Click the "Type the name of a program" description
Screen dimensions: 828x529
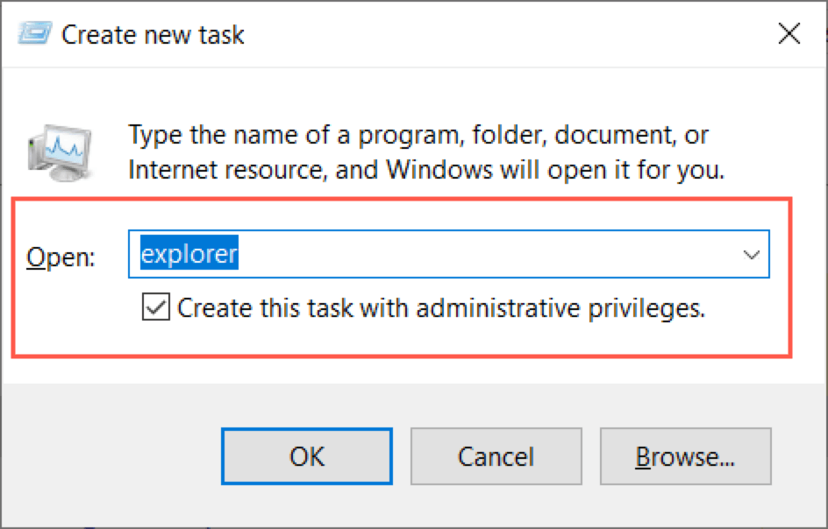(x=418, y=136)
